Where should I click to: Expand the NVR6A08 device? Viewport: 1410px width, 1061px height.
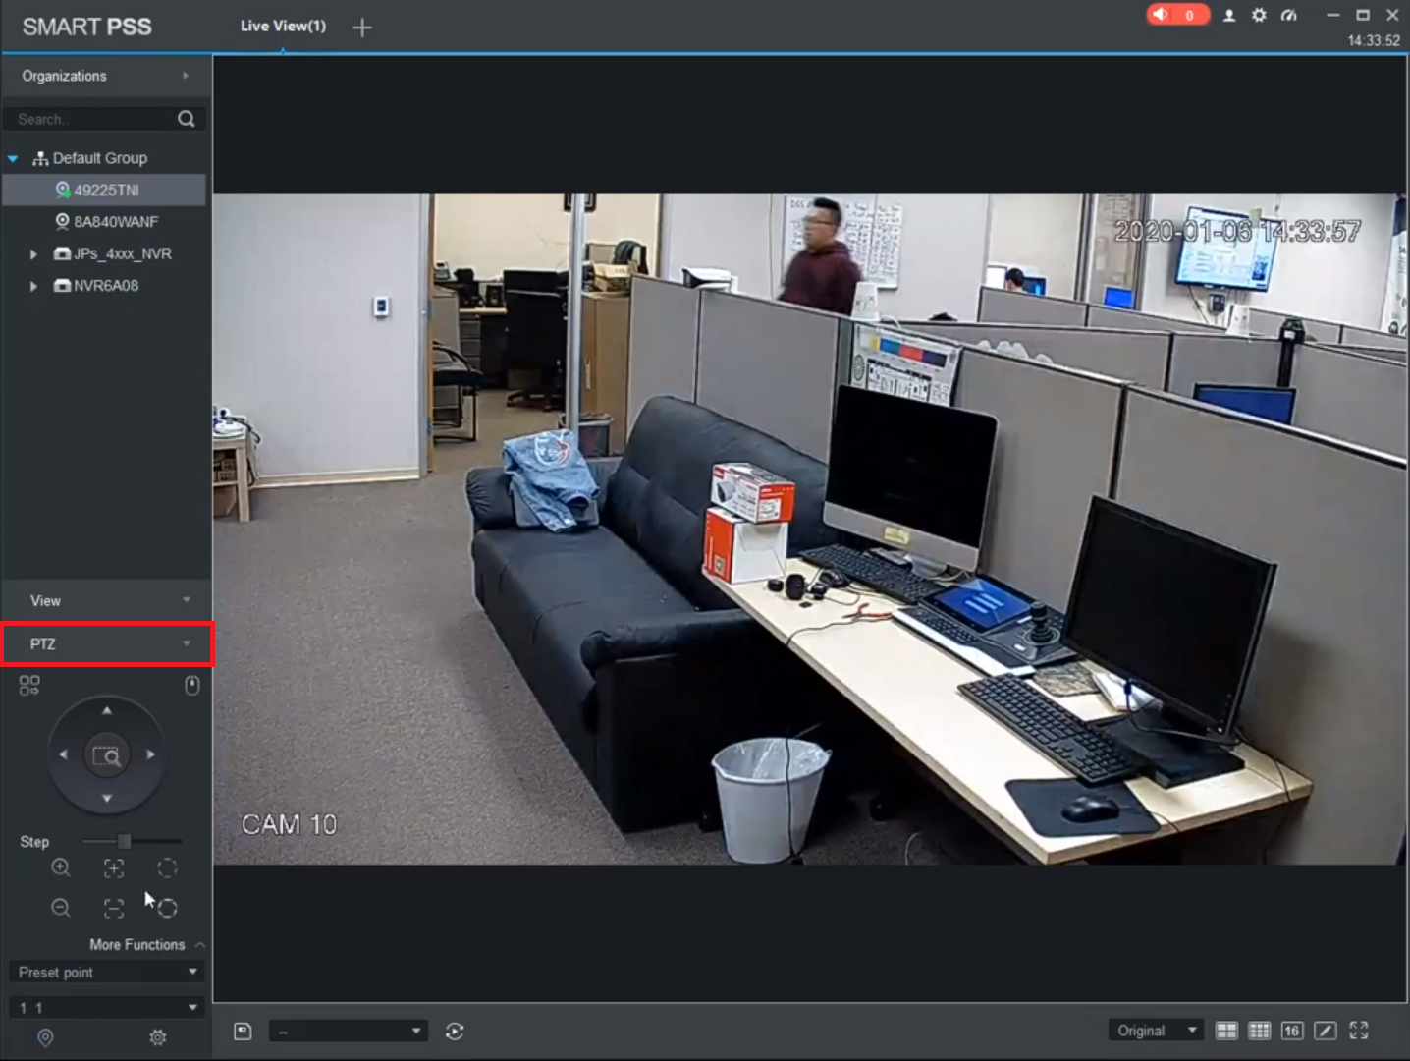coord(33,286)
